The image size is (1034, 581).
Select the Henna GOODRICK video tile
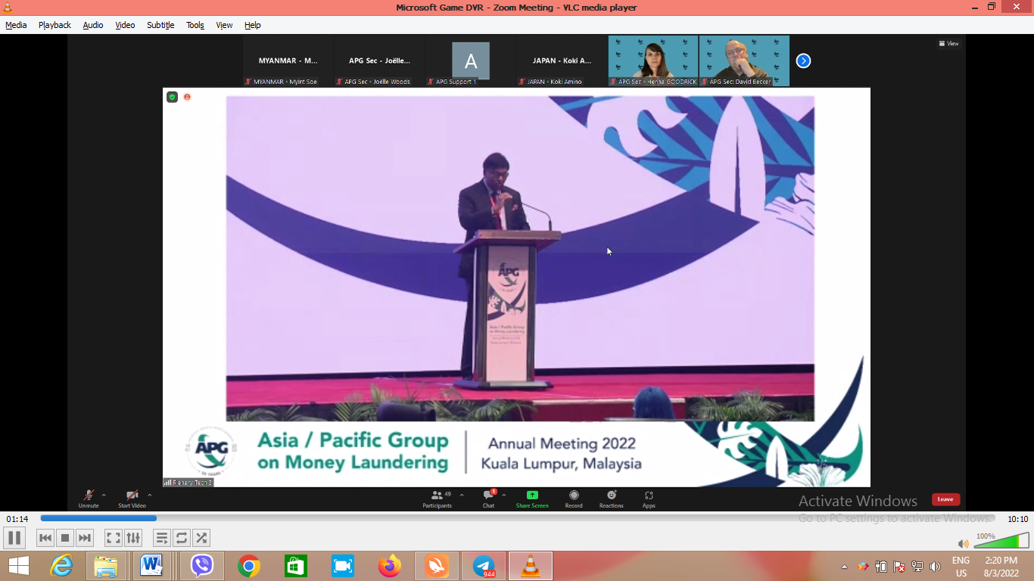click(653, 61)
